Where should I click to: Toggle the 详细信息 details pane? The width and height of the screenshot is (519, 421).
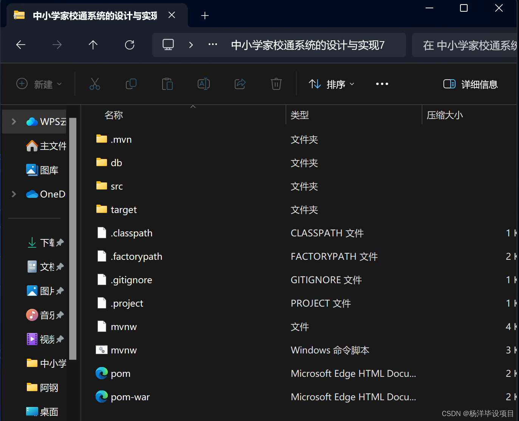(x=470, y=84)
